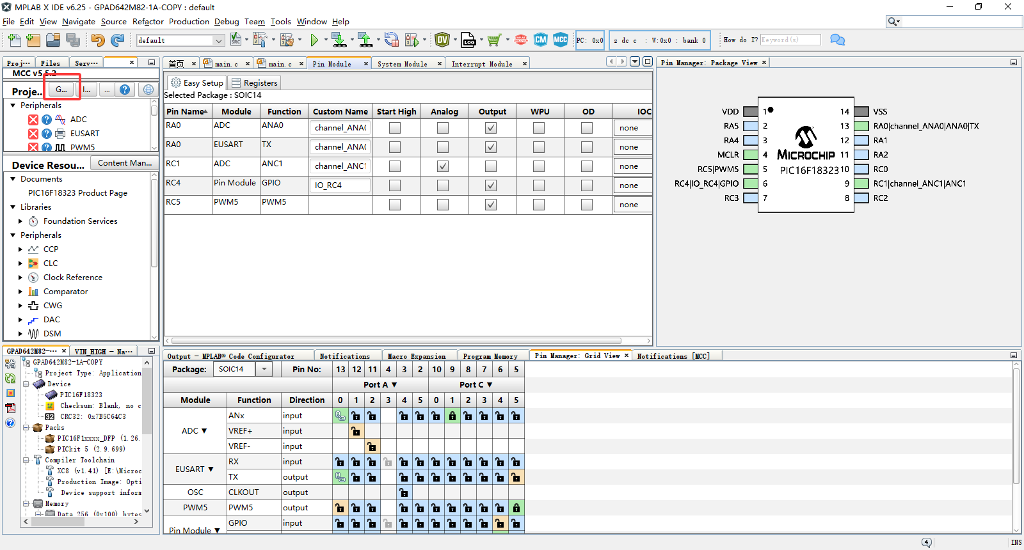The image size is (1024, 550).
Task: Open the Registers tab button
Action: [x=254, y=83]
